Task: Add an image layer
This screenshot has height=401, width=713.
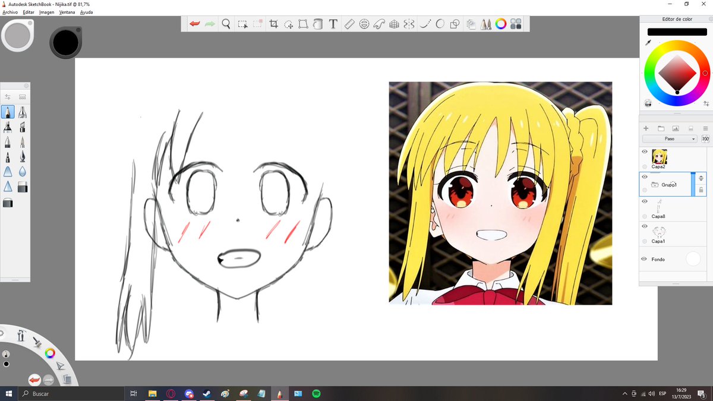Action: click(676, 128)
